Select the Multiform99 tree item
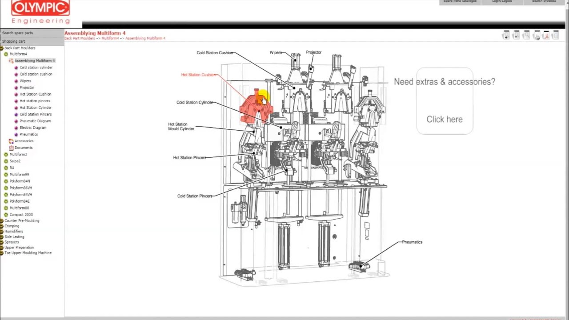Screen dimensions: 569x320 click(19, 175)
